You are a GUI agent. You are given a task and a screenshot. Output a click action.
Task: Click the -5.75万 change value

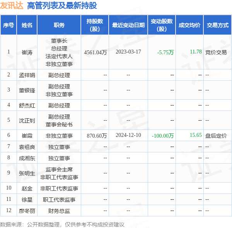coord(165,52)
